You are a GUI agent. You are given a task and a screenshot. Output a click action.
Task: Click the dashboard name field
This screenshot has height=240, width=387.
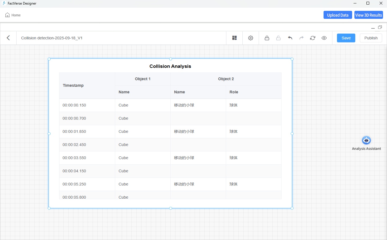pos(52,38)
